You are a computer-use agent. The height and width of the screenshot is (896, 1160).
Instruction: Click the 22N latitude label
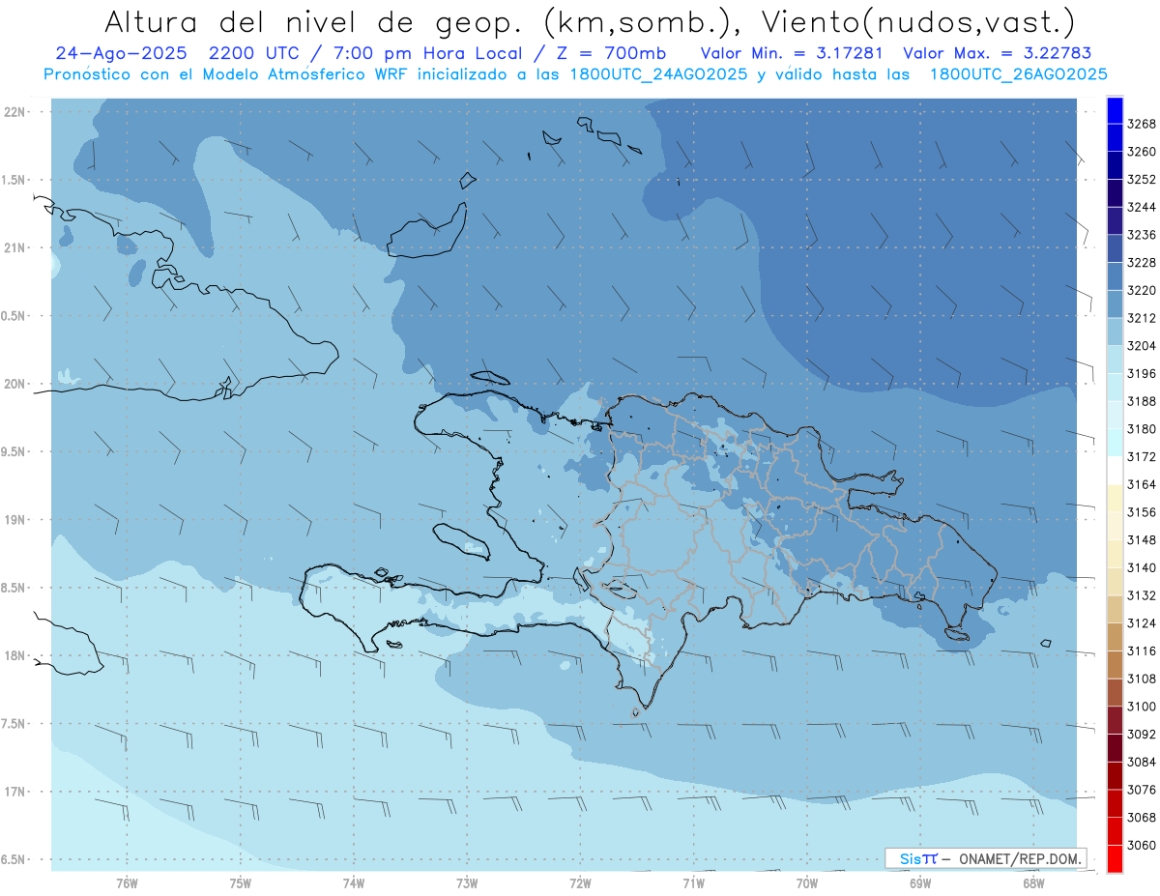pyautogui.click(x=14, y=112)
